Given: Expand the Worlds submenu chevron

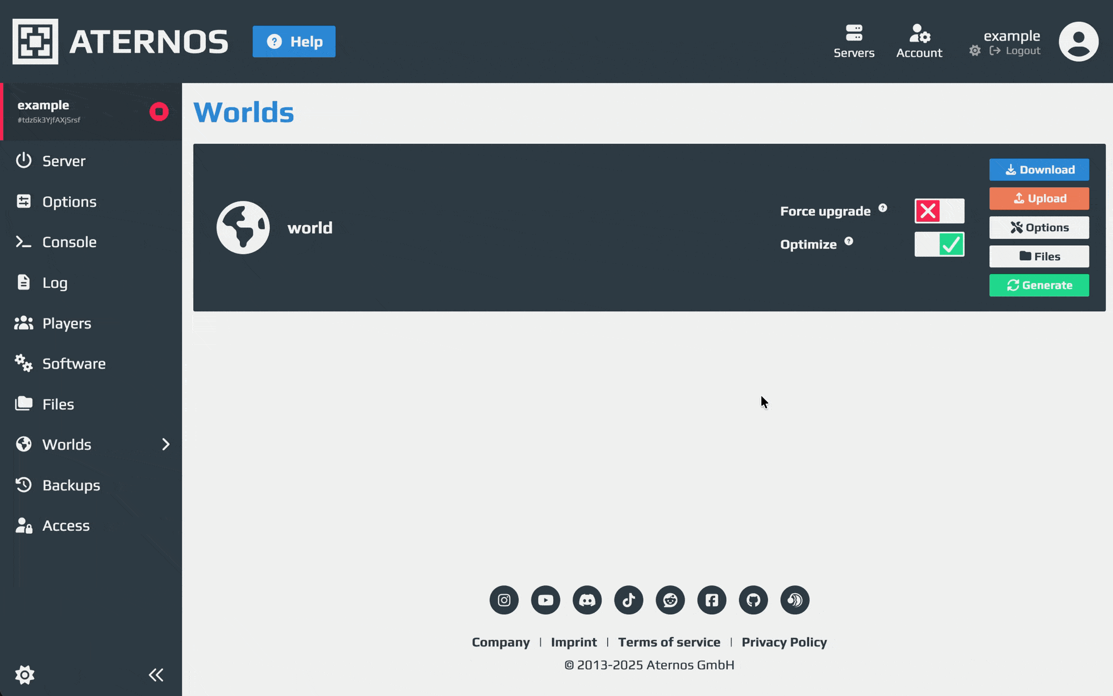Looking at the screenshot, I should (x=165, y=444).
